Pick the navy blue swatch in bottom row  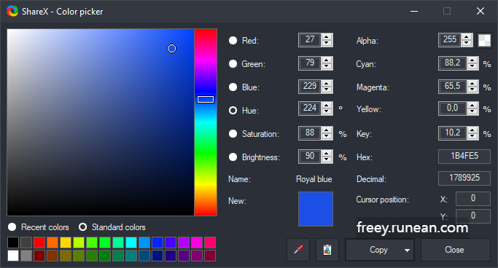[x=157, y=256]
